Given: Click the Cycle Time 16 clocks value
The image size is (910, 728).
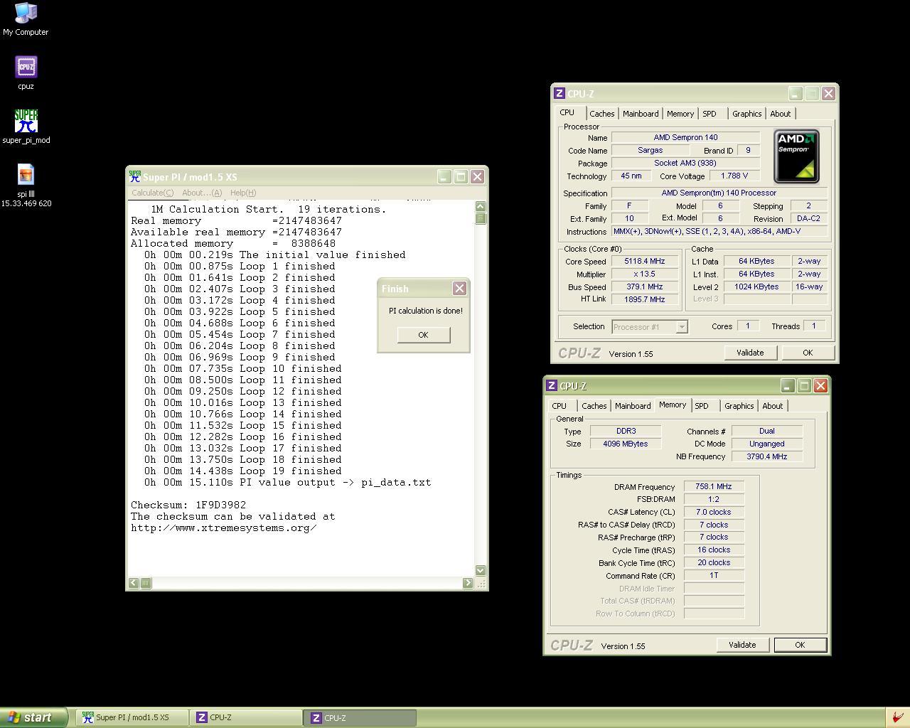Looking at the screenshot, I should click(x=714, y=550).
